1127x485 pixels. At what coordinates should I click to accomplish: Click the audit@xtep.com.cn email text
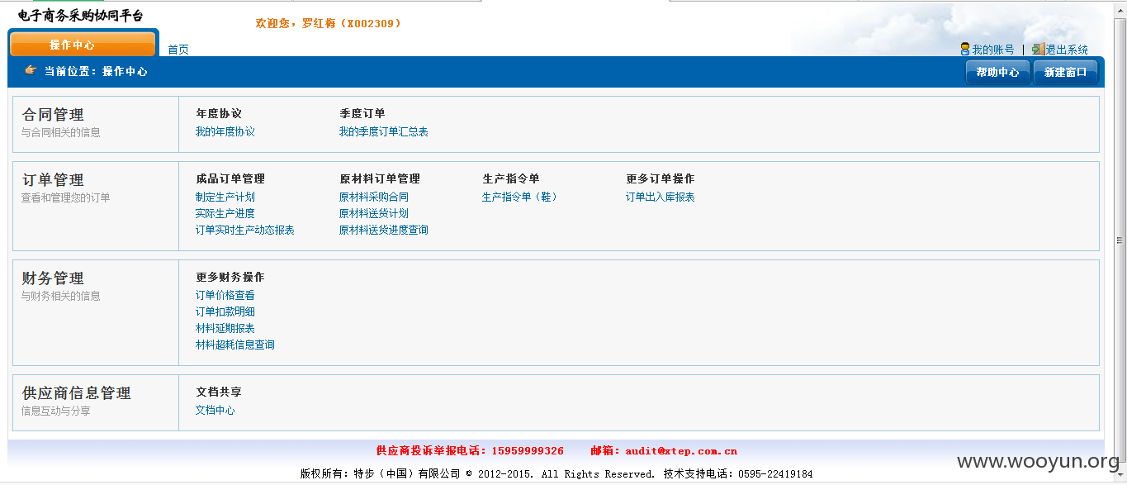tap(681, 451)
